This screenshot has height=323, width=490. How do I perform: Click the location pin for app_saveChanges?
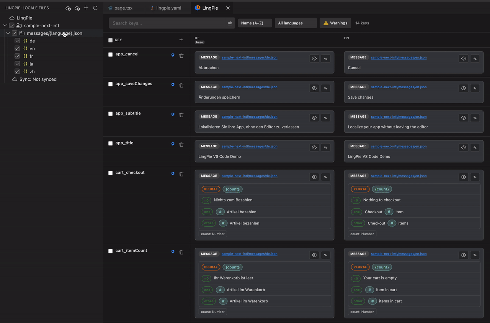click(173, 85)
